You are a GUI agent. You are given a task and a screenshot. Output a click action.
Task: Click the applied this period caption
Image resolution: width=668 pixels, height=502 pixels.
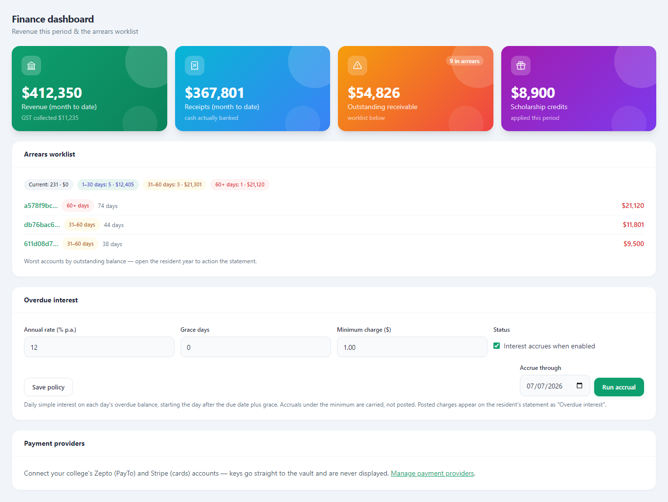click(535, 118)
